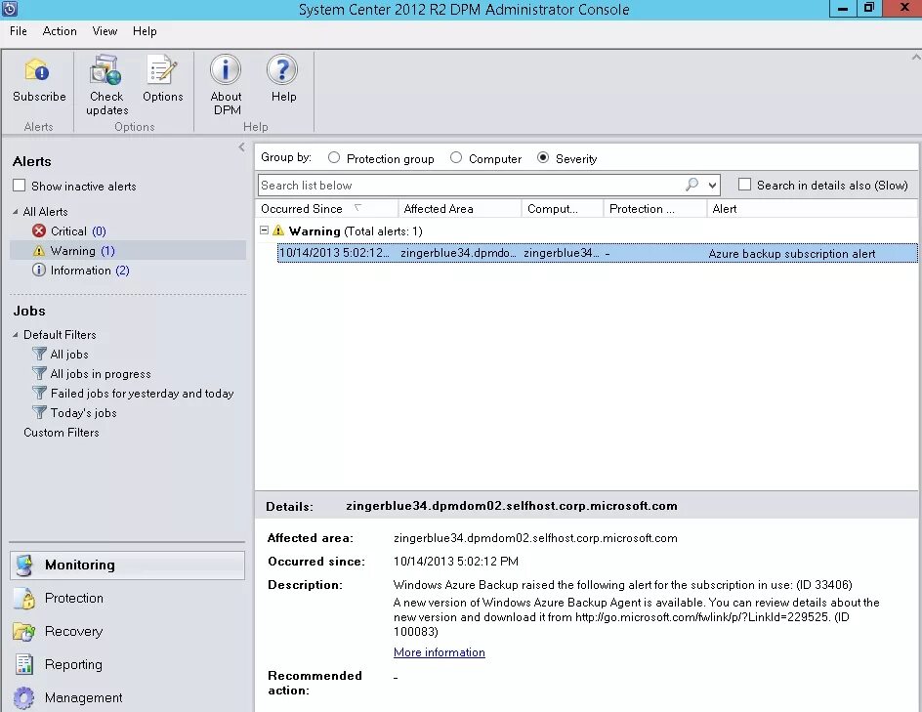The height and width of the screenshot is (712, 922).
Task: Collapse the left navigation pane arrow
Action: tap(241, 147)
